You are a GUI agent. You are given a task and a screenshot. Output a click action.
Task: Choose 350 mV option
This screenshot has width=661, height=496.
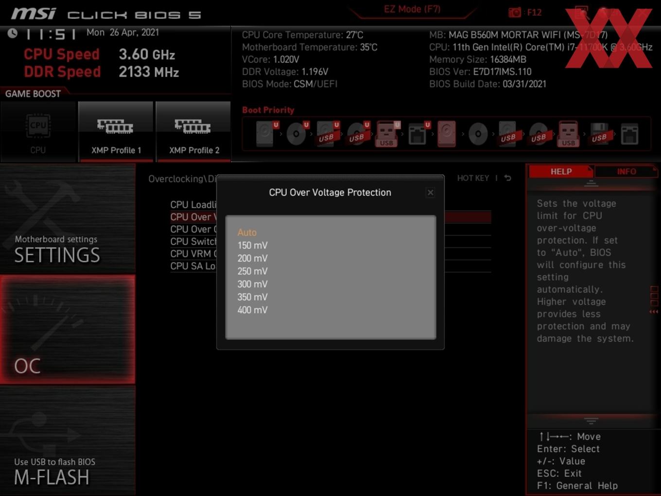(252, 297)
